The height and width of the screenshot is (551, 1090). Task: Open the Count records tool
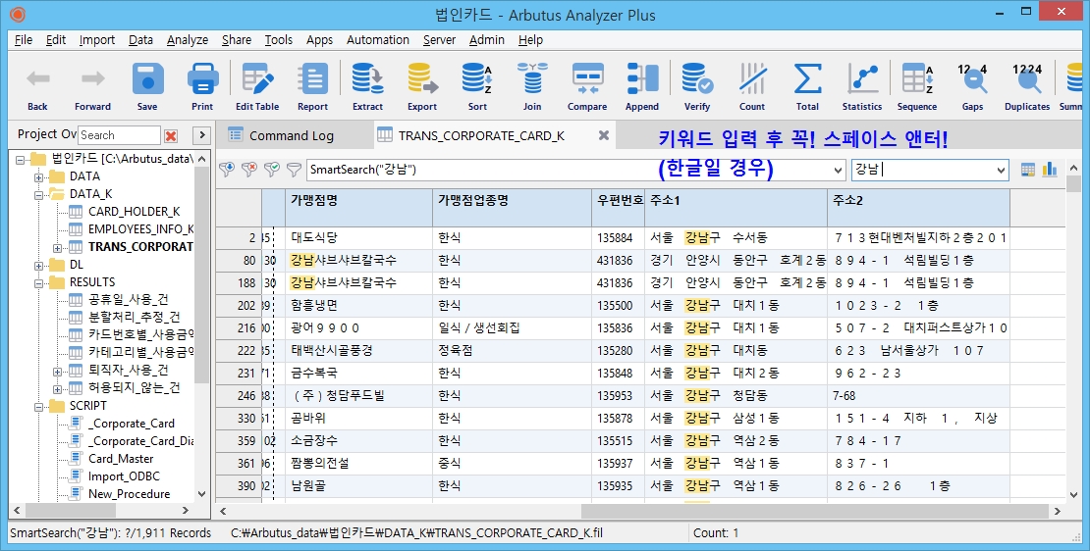(x=751, y=86)
